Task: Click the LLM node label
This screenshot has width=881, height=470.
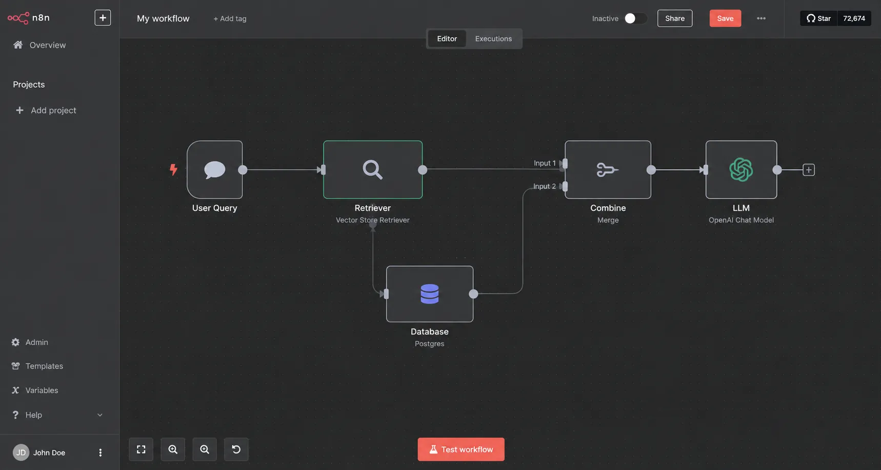Action: click(741, 208)
